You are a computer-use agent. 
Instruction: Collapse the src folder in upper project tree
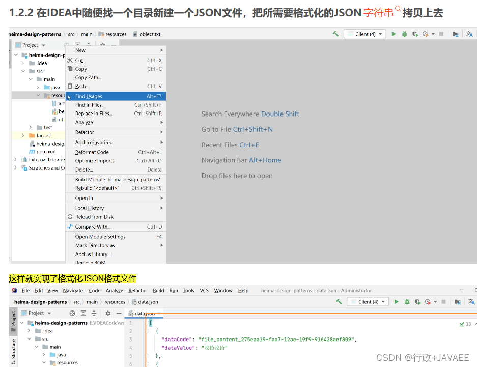(x=23, y=71)
